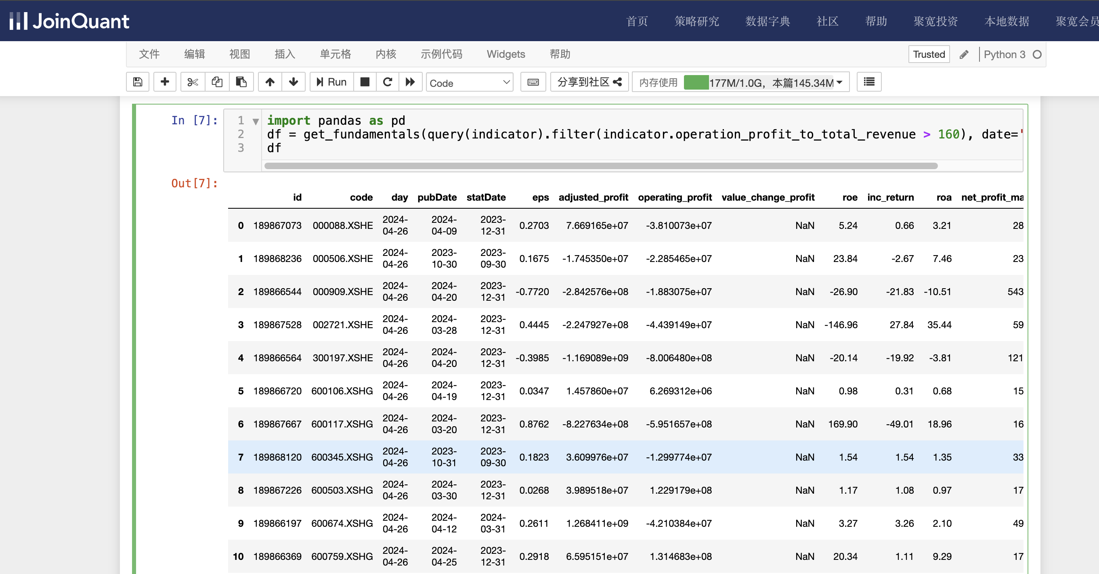Insert a new cell with plus icon
This screenshot has width=1099, height=574.
[165, 82]
